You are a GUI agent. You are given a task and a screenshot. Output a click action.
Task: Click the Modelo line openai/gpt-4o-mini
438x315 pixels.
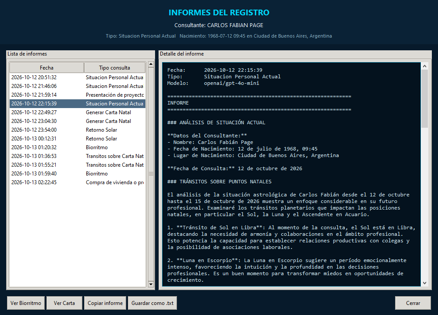click(x=213, y=83)
